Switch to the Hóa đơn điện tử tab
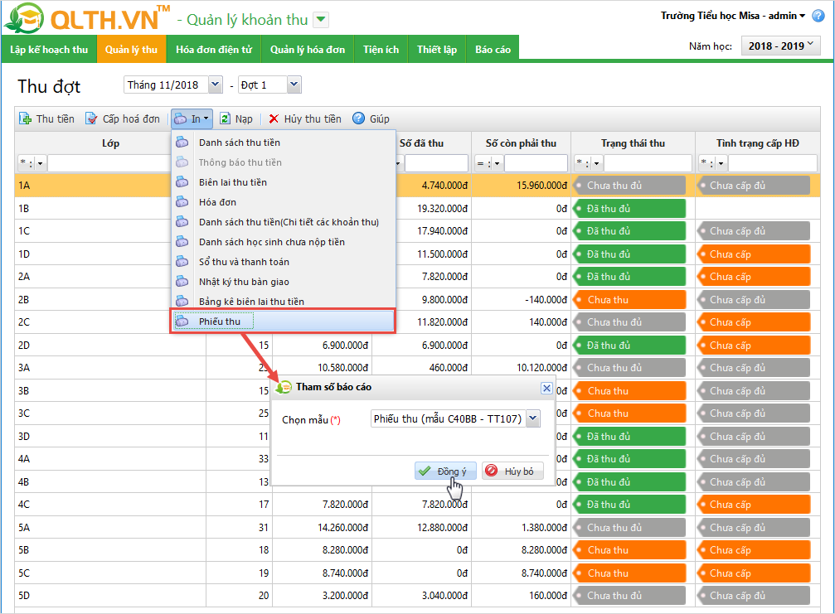The height and width of the screenshot is (614, 835). (214, 50)
